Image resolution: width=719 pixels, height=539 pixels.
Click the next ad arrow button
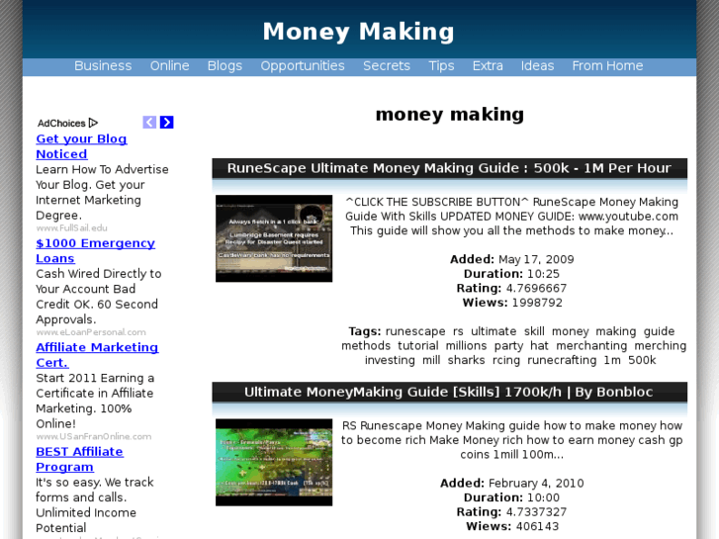166,122
